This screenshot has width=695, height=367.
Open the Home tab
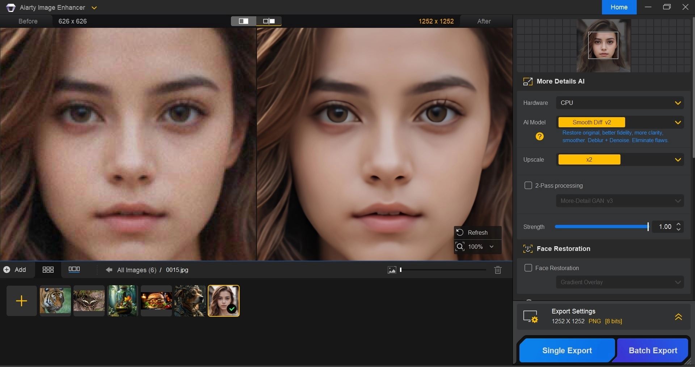tap(619, 7)
